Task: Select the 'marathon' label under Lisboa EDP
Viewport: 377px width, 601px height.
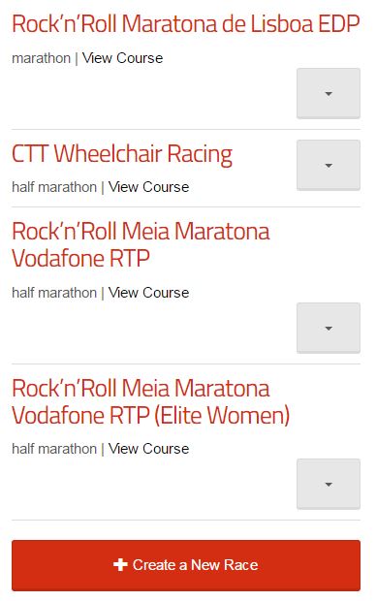Action: pos(42,58)
